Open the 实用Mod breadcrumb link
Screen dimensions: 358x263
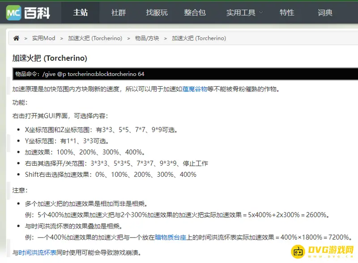43,38
